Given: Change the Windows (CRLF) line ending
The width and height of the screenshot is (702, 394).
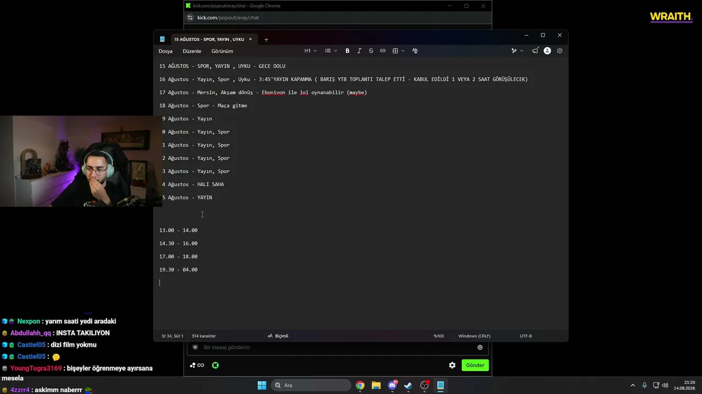Looking at the screenshot, I should click(474, 336).
